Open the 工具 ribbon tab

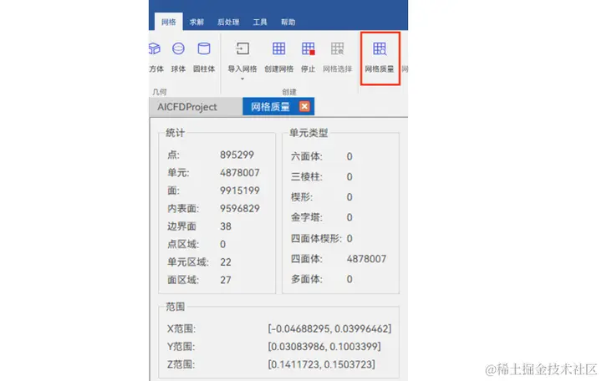coord(260,22)
